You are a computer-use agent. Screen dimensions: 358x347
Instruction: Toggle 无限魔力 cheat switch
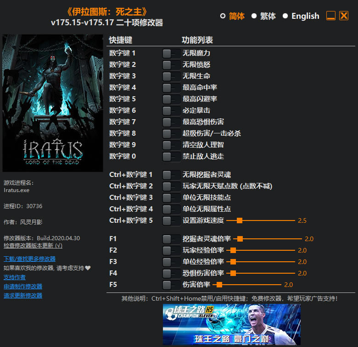click(171, 54)
